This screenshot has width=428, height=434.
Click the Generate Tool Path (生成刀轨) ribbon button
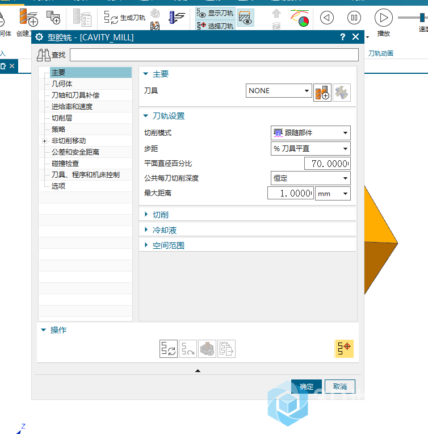point(124,18)
